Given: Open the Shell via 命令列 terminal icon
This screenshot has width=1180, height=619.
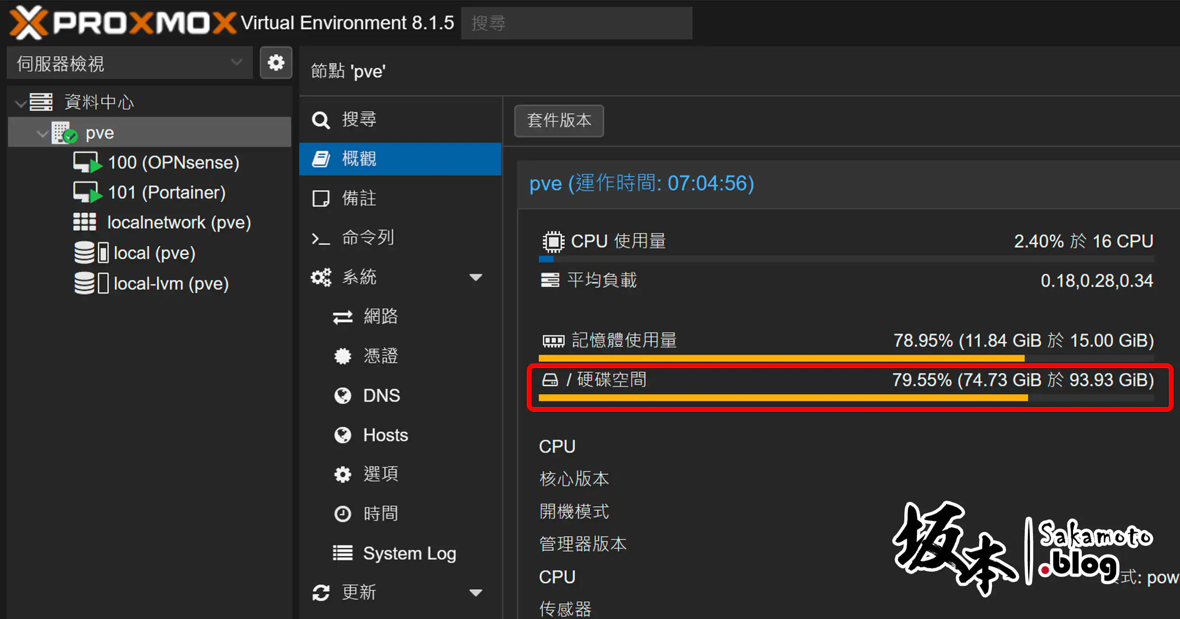Looking at the screenshot, I should click(x=321, y=238).
